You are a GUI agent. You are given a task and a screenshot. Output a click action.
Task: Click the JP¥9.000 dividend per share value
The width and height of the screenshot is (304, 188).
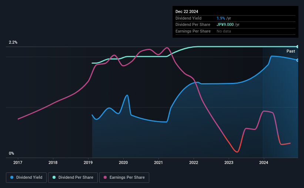click(225, 25)
